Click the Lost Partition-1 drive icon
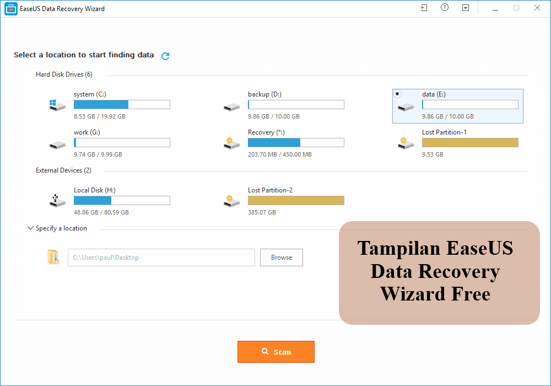The image size is (551, 386). [406, 143]
